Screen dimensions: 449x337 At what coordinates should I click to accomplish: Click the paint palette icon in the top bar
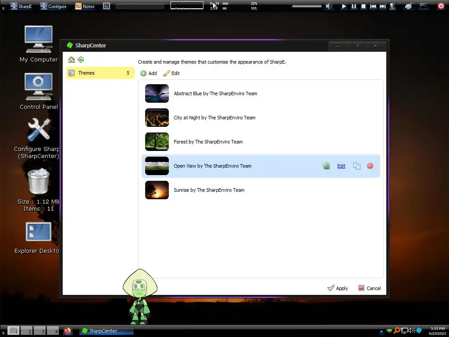[x=408, y=6]
